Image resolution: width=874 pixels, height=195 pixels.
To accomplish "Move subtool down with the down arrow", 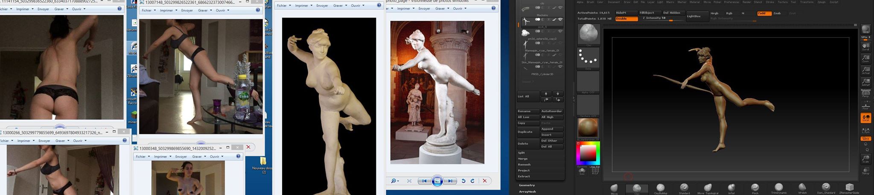I will (x=558, y=94).
